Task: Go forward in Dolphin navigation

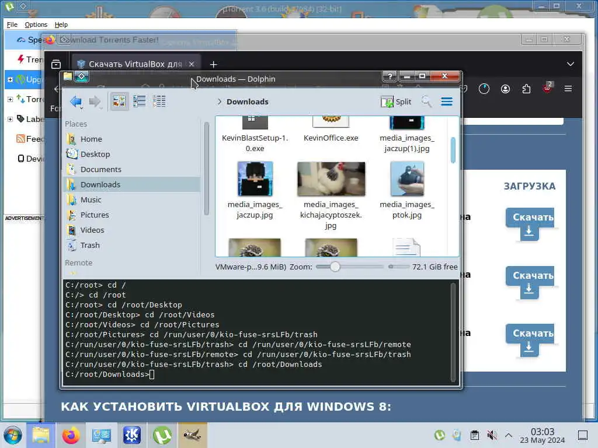Action: tap(95, 101)
